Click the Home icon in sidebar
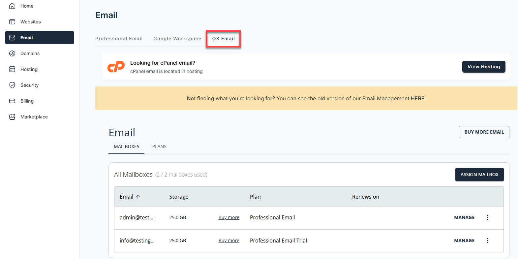This screenshot has width=518, height=259. point(12,6)
